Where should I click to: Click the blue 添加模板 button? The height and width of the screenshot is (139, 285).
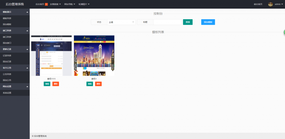(x=208, y=22)
